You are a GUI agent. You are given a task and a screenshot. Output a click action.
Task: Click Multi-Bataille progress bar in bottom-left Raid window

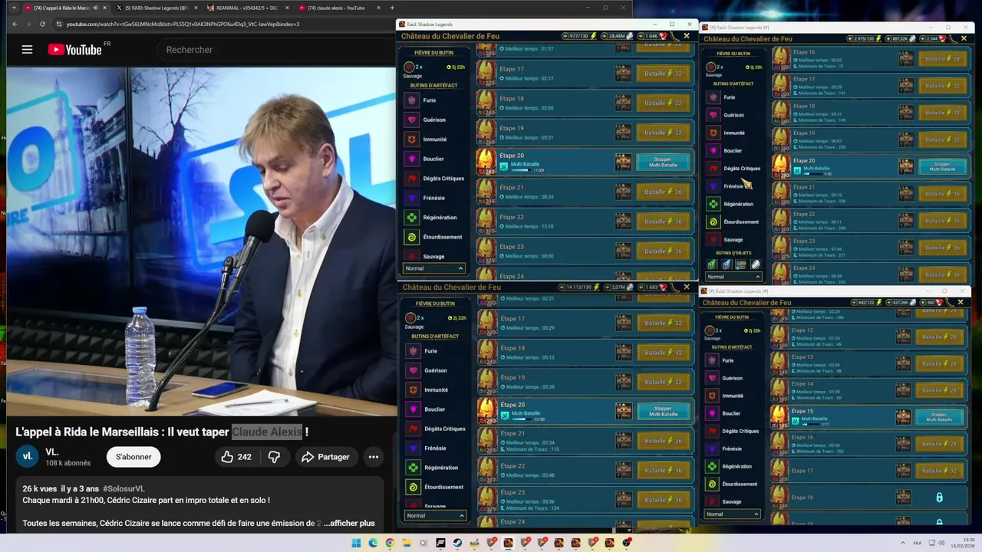click(x=520, y=419)
